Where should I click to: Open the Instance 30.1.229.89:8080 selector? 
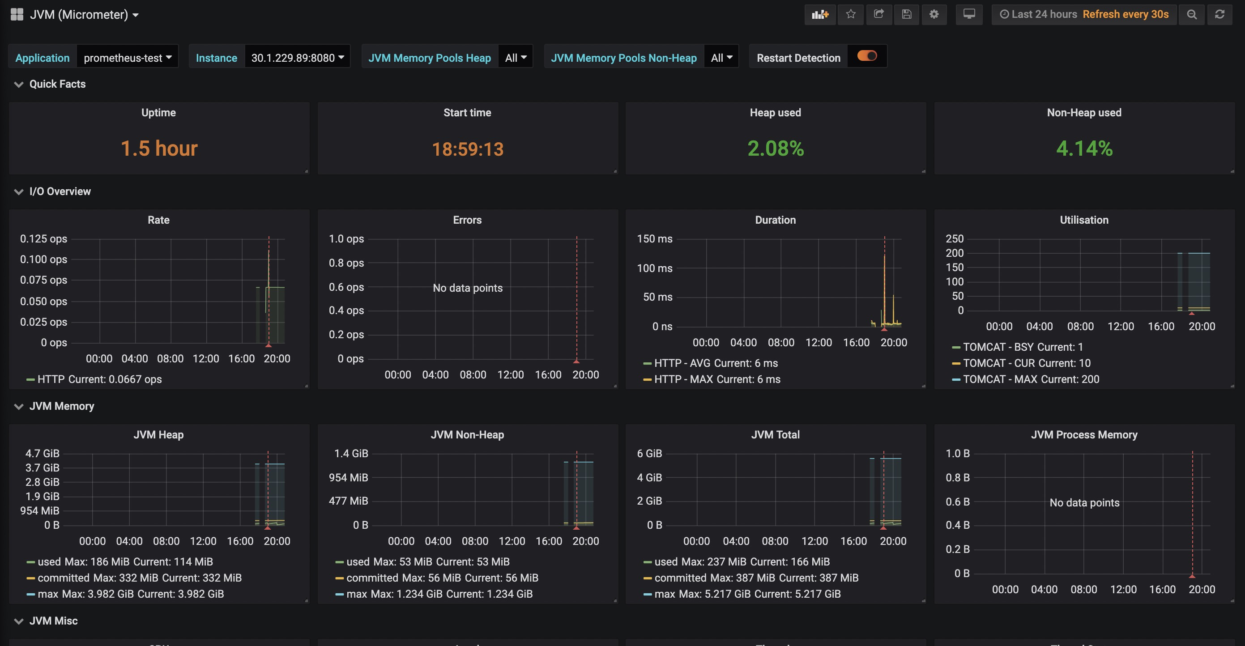pos(296,58)
